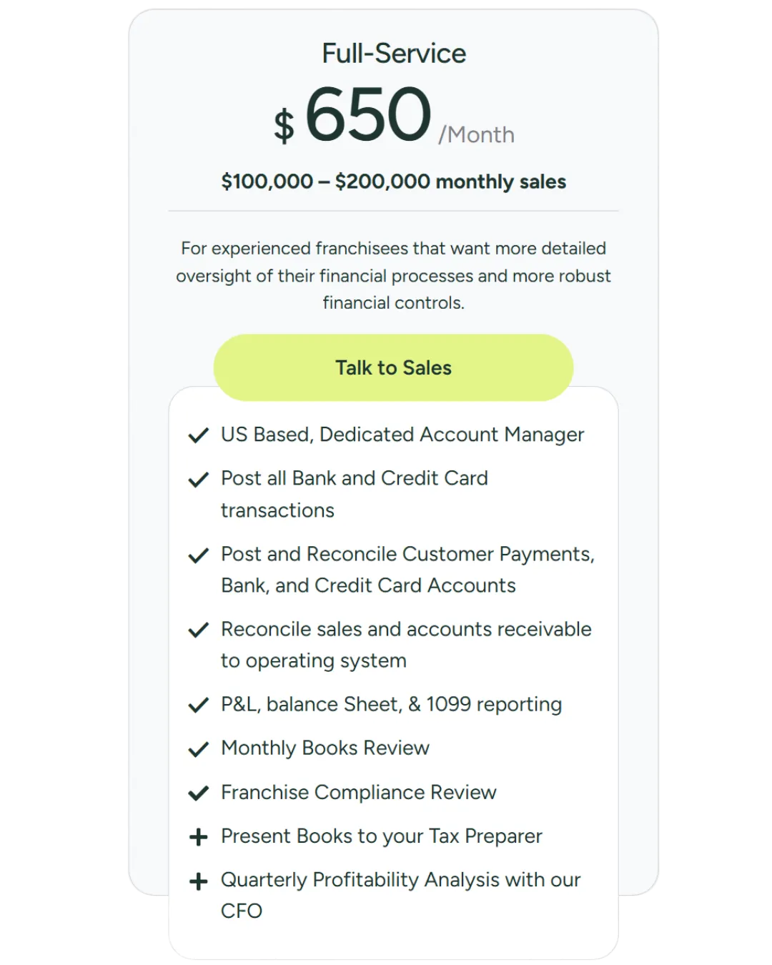772x965 pixels.
Task: Click checkmark next to Post all Bank transactions
Action: pos(198,479)
